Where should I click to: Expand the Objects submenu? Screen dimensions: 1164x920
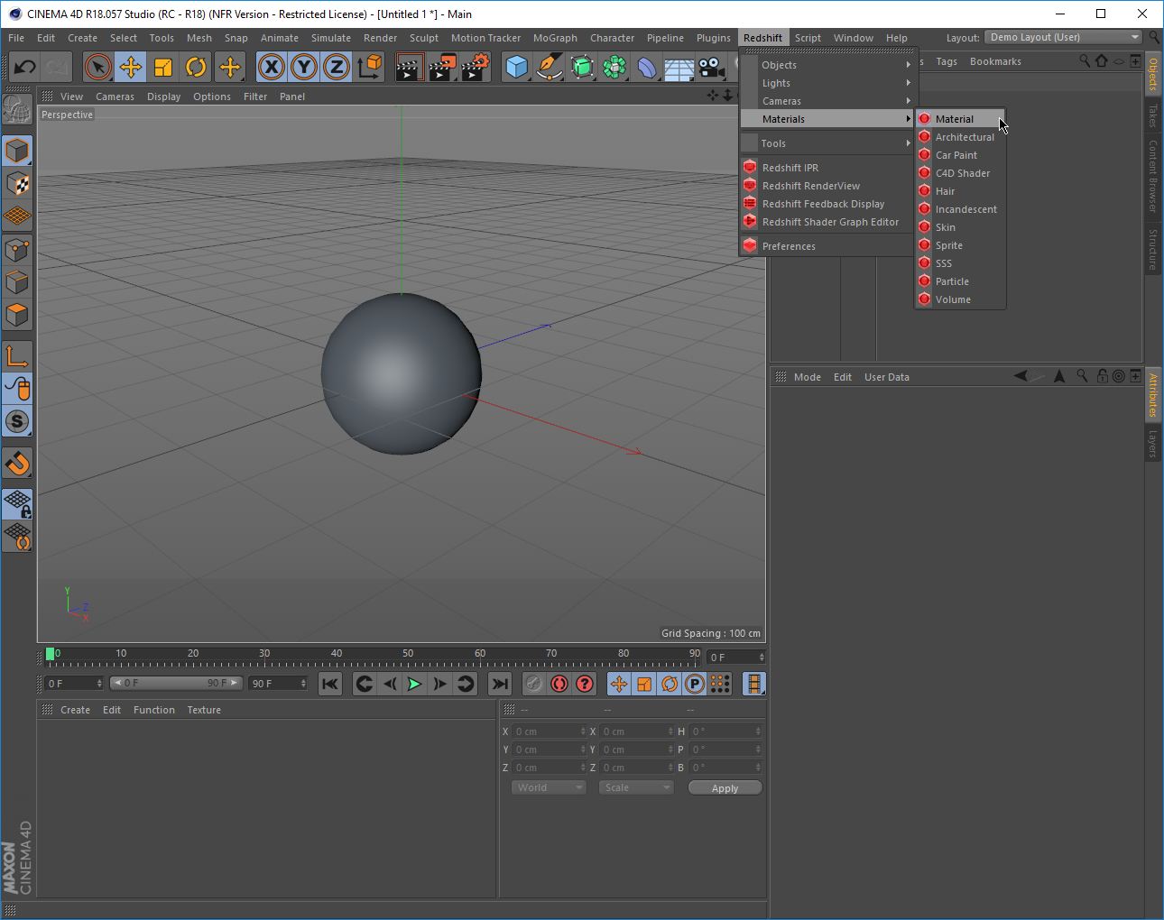coord(827,65)
